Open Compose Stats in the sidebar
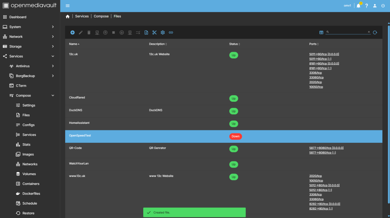Image resolution: width=390 pixels, height=218 pixels. pos(30,145)
